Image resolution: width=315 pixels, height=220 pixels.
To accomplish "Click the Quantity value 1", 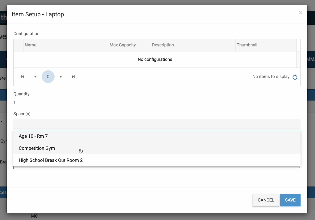I will coord(15,102).
